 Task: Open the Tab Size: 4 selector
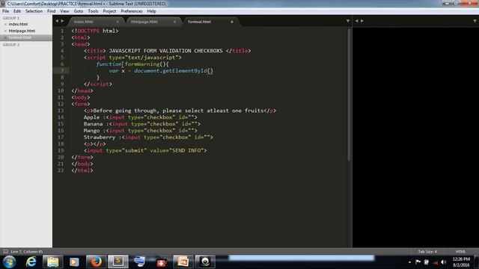pos(427,252)
